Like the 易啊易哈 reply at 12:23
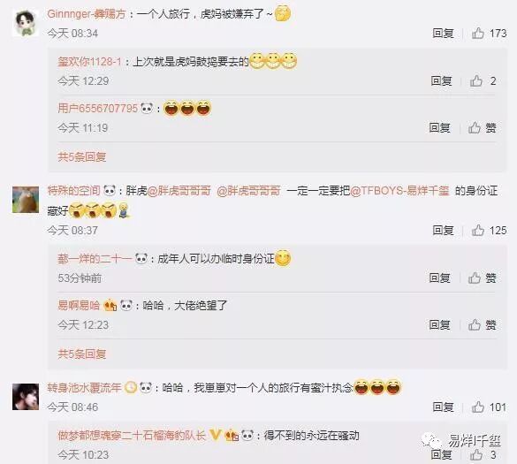Viewport: 517px width, 464px height. (475, 325)
